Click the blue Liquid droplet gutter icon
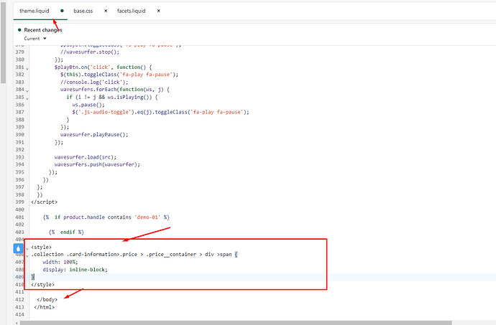The width and height of the screenshot is (496, 325). (x=19, y=248)
